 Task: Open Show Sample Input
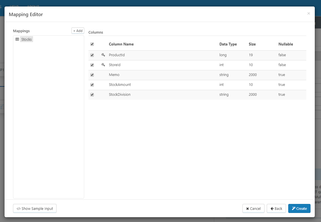pyautogui.click(x=35, y=208)
